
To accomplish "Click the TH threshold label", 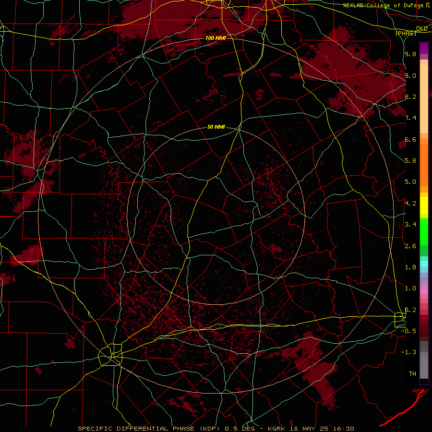I will tap(412, 373).
